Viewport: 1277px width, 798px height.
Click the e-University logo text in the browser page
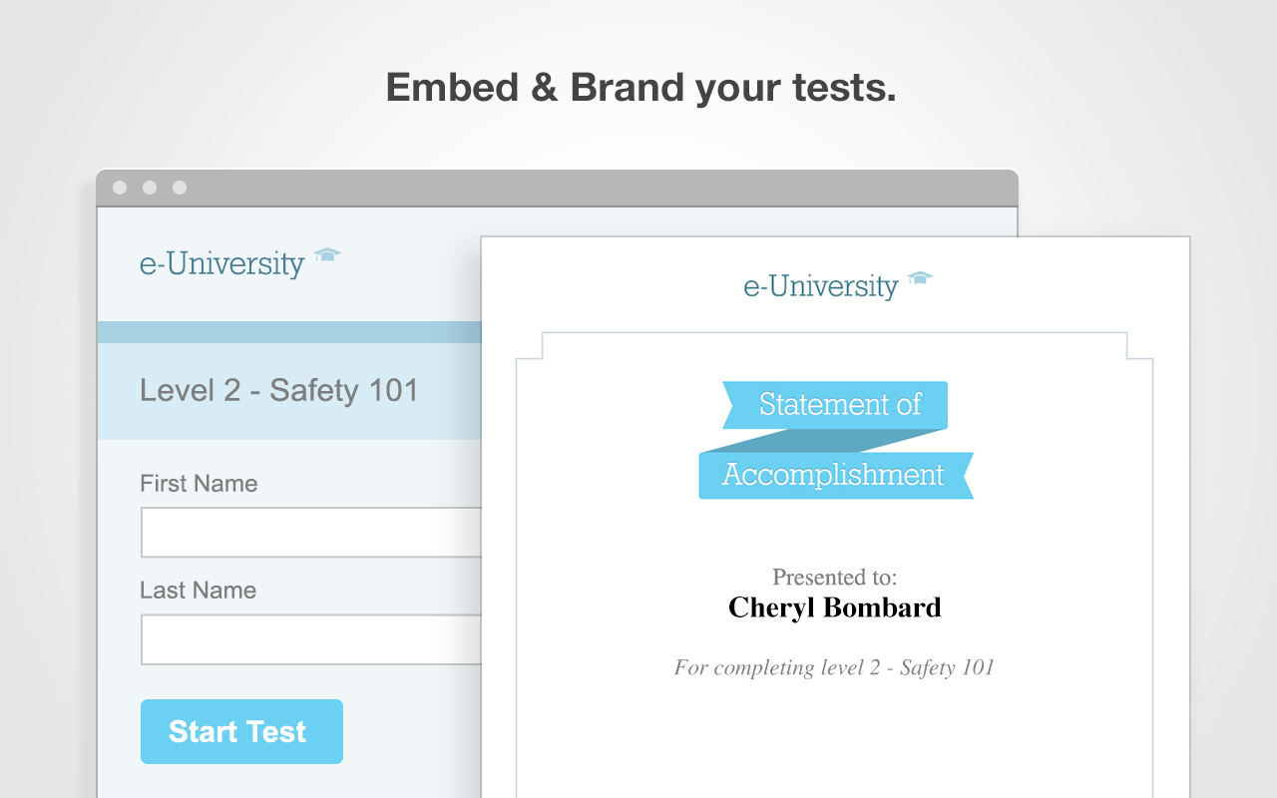pyautogui.click(x=221, y=263)
